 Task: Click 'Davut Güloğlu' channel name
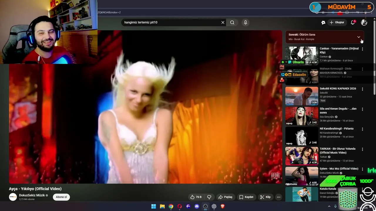tap(327, 193)
